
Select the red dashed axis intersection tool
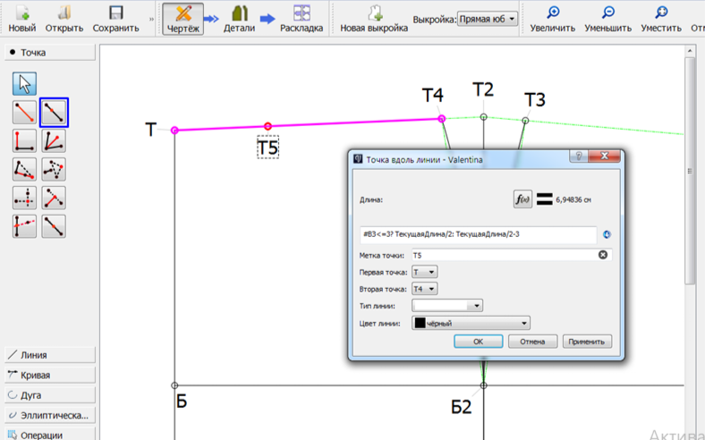(x=24, y=226)
